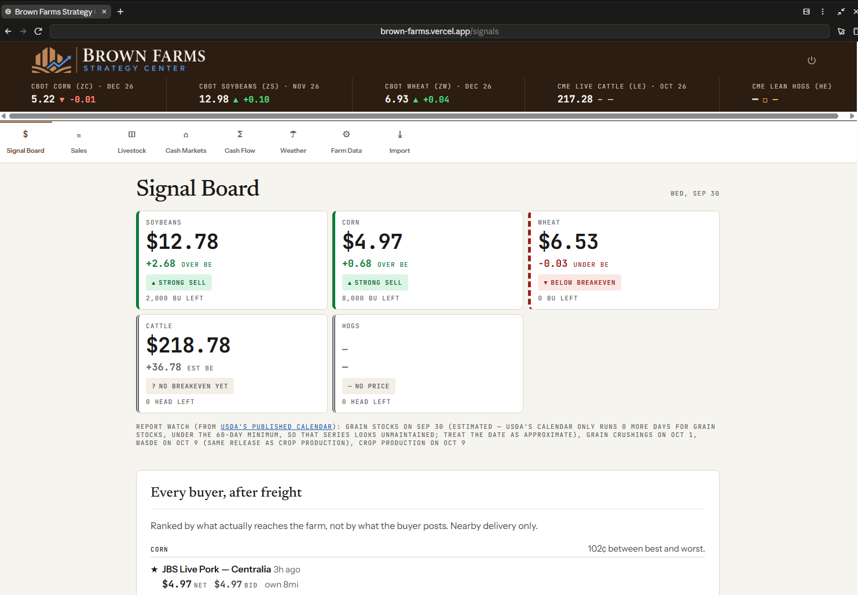Click the Every buyer, after freight heading
858x595 pixels.
(x=226, y=492)
